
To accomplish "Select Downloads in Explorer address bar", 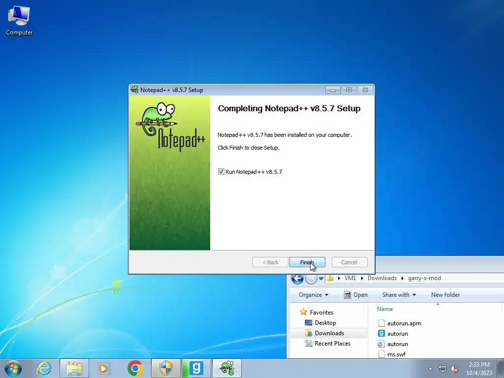I will [382, 279].
